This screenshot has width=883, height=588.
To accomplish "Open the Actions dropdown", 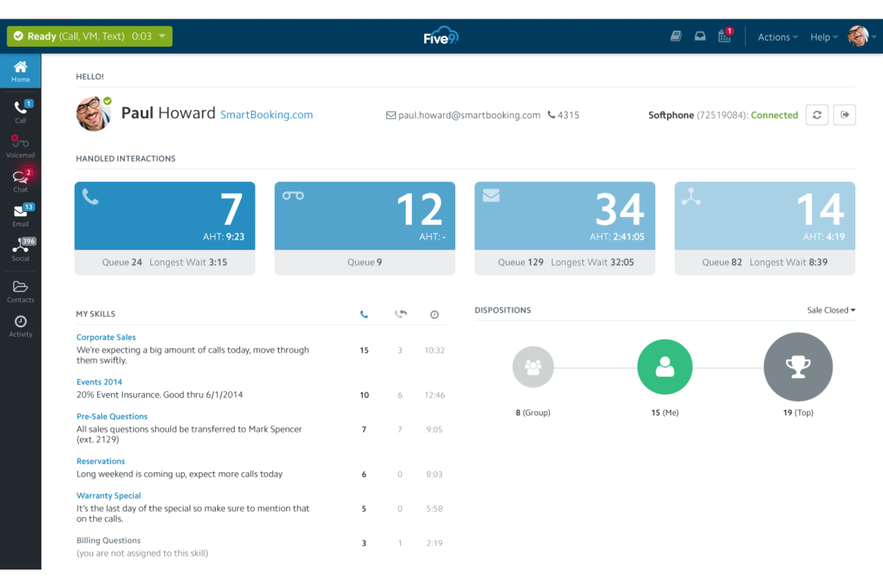I will click(x=776, y=36).
